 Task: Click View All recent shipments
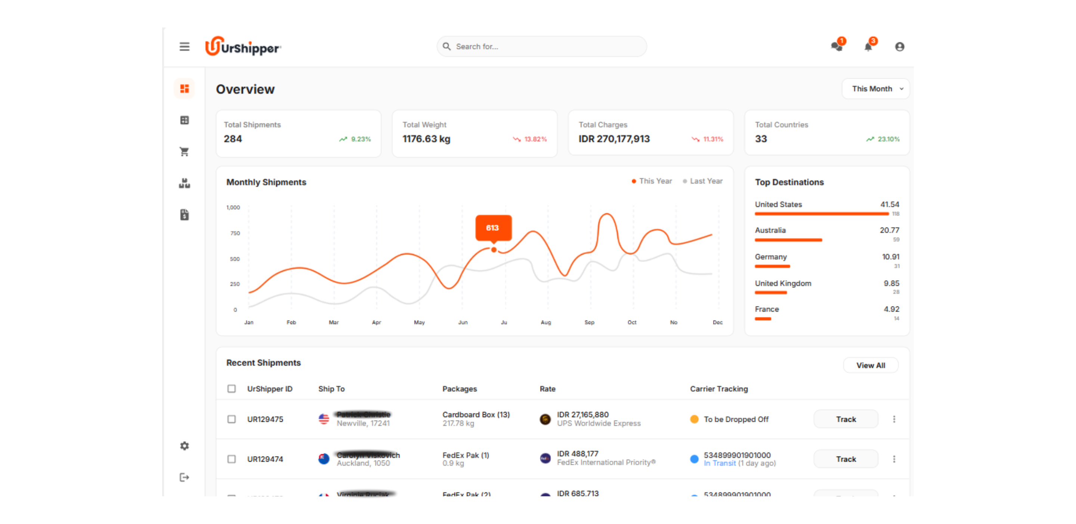click(x=871, y=365)
